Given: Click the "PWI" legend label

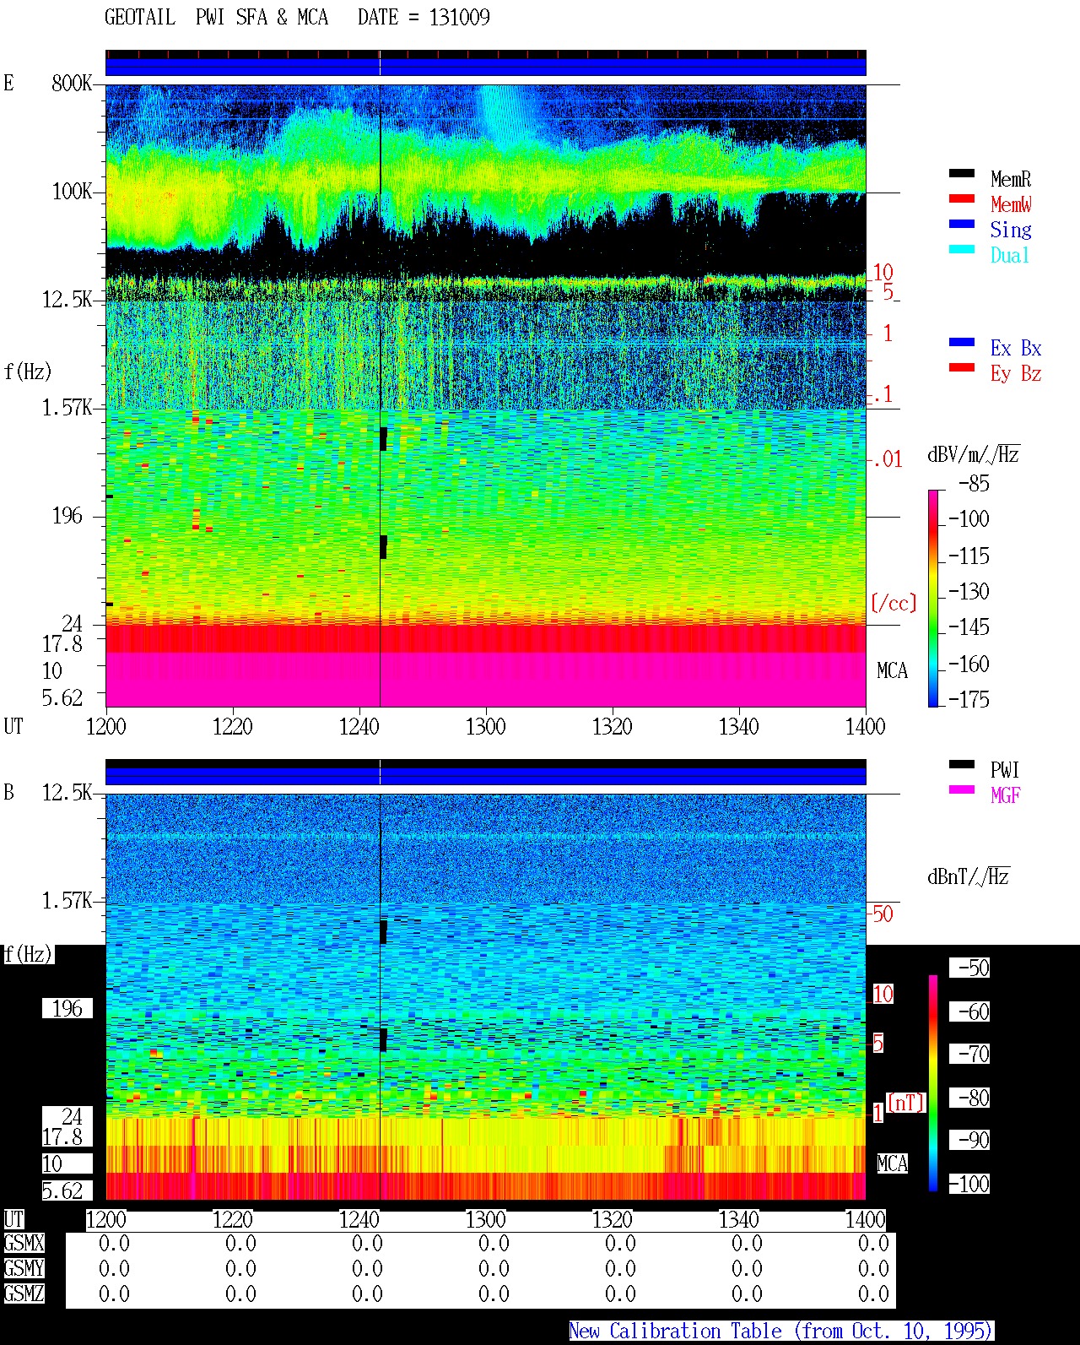Looking at the screenshot, I should pyautogui.click(x=1005, y=770).
